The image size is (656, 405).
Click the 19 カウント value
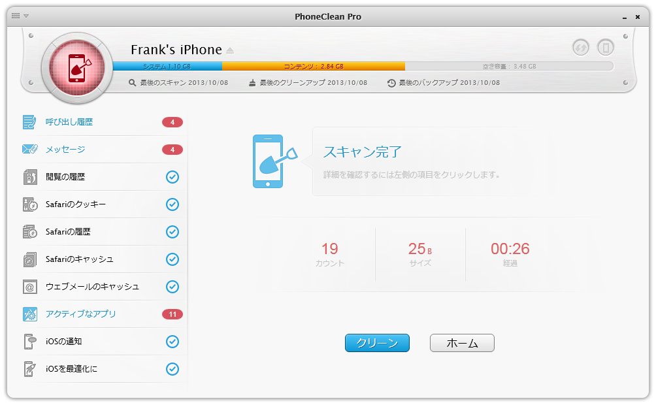click(330, 249)
